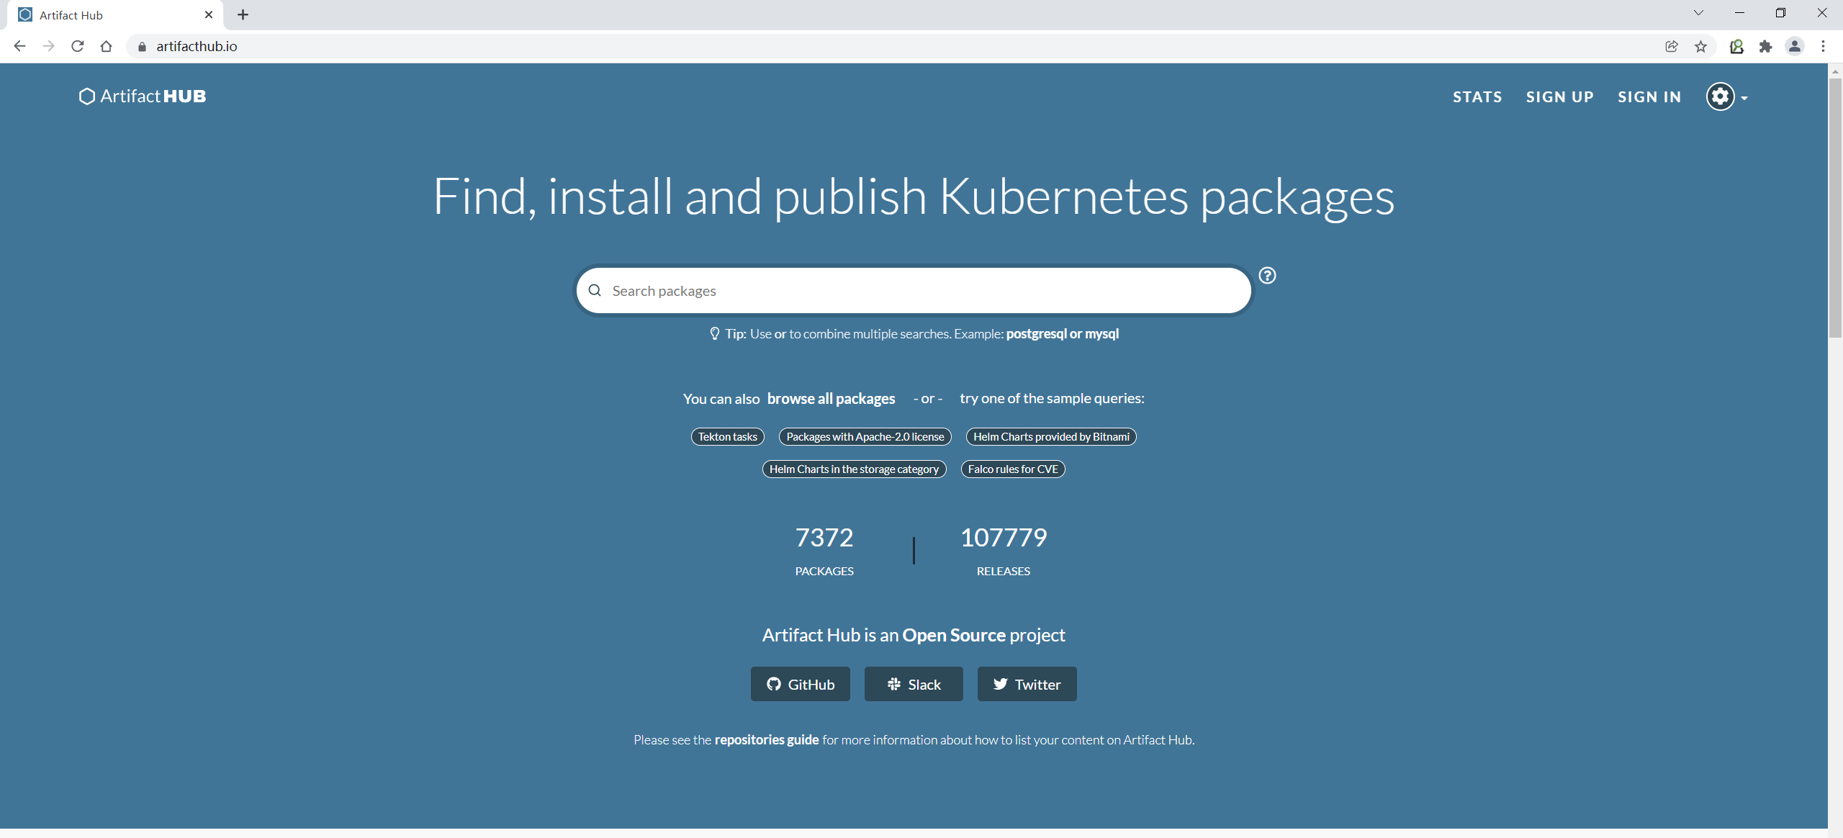Follow the browse all packages link

pos(831,399)
